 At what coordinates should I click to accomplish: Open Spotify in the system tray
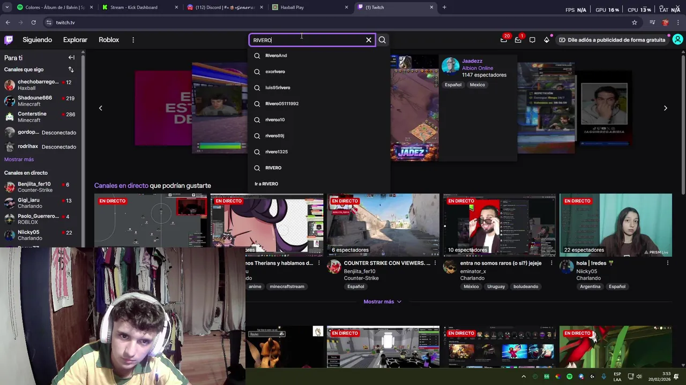coord(569,376)
